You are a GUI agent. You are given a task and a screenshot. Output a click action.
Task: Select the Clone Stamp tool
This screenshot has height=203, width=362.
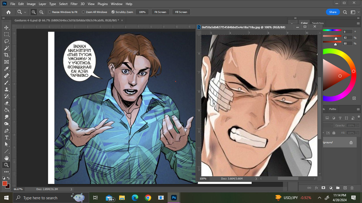[x=7, y=89]
